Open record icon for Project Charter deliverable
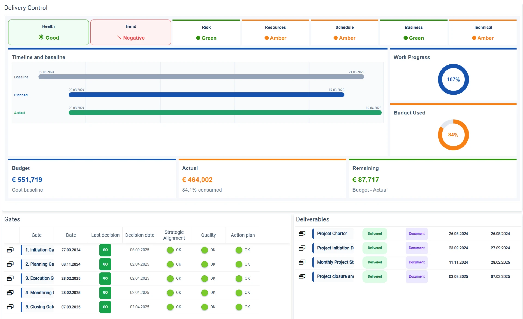 coord(302,234)
